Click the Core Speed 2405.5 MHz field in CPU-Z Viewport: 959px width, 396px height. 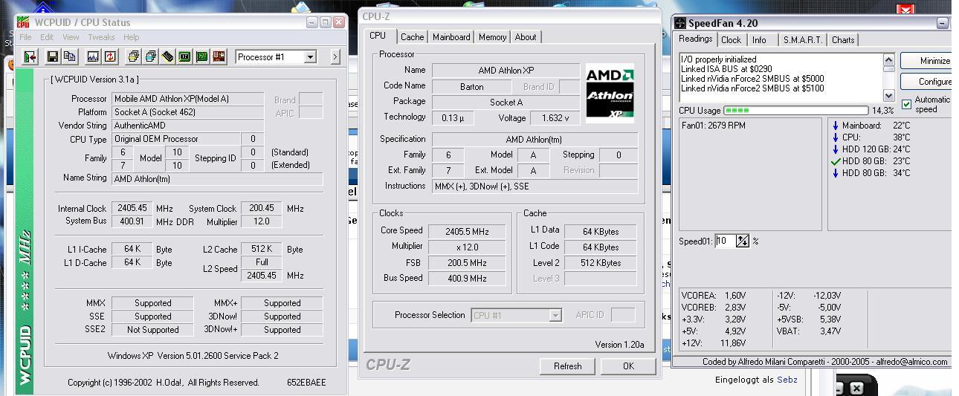click(x=468, y=231)
